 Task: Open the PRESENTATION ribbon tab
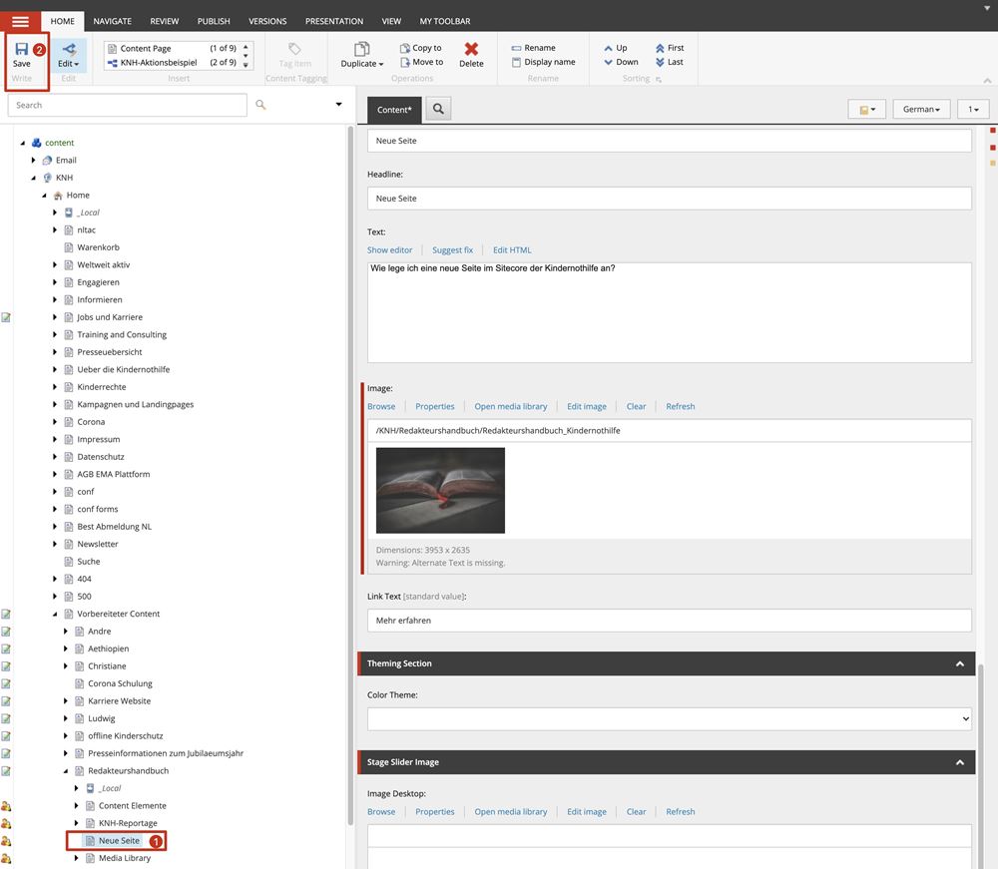[334, 21]
